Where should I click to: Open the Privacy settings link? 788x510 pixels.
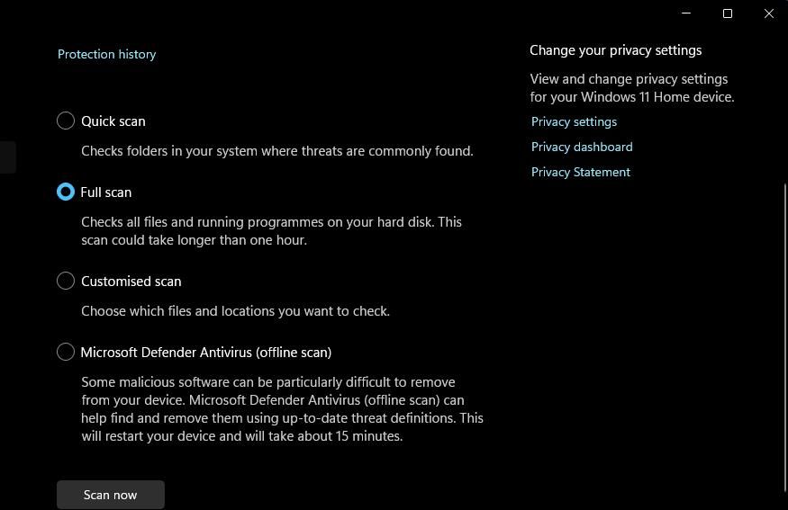(574, 121)
